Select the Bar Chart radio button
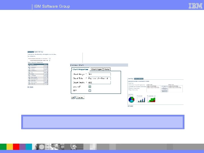Screen dimensions: 204x153 tap(137, 96)
